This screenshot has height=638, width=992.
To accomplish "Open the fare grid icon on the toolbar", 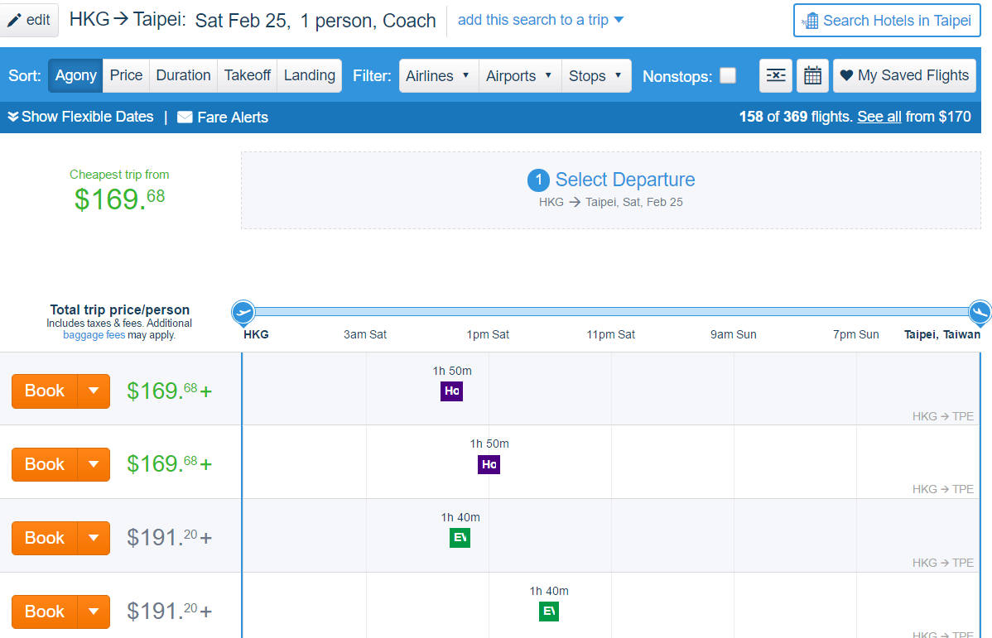I will pyautogui.click(x=775, y=75).
